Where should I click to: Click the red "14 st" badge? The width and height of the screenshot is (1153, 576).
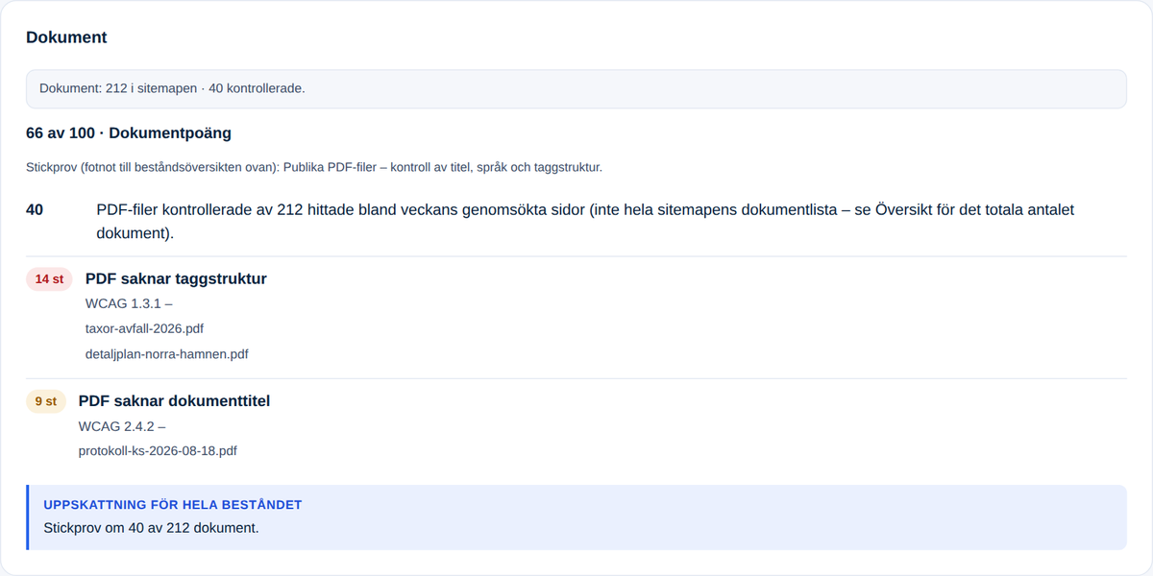[x=49, y=279]
